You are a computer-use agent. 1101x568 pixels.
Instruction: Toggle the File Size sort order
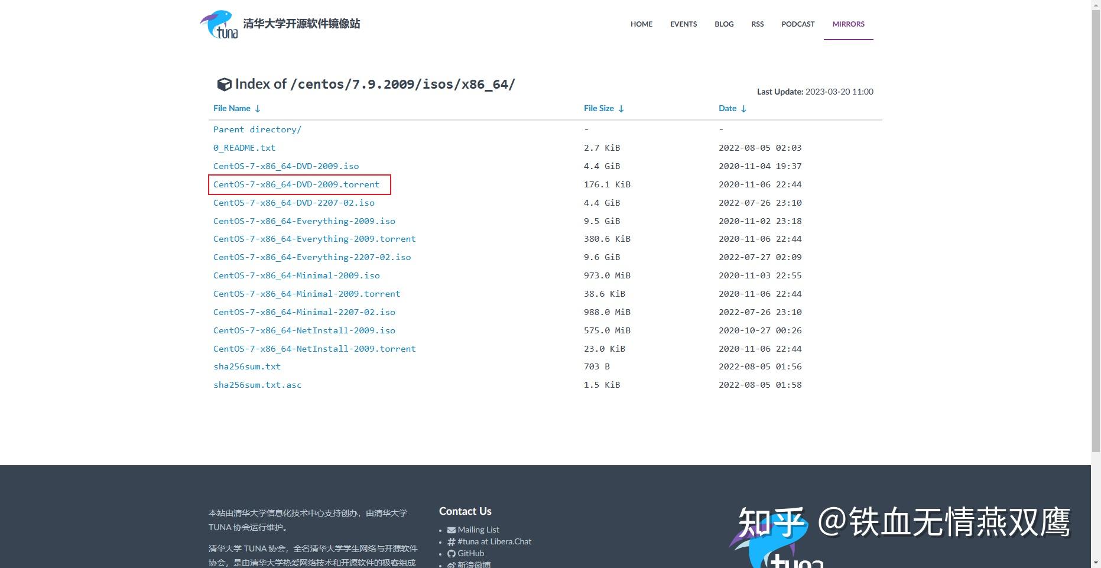[x=621, y=109]
